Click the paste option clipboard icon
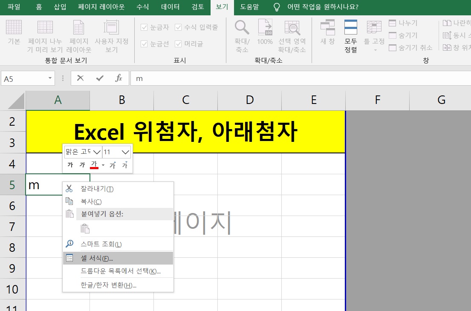The image size is (471, 311). 85,228
